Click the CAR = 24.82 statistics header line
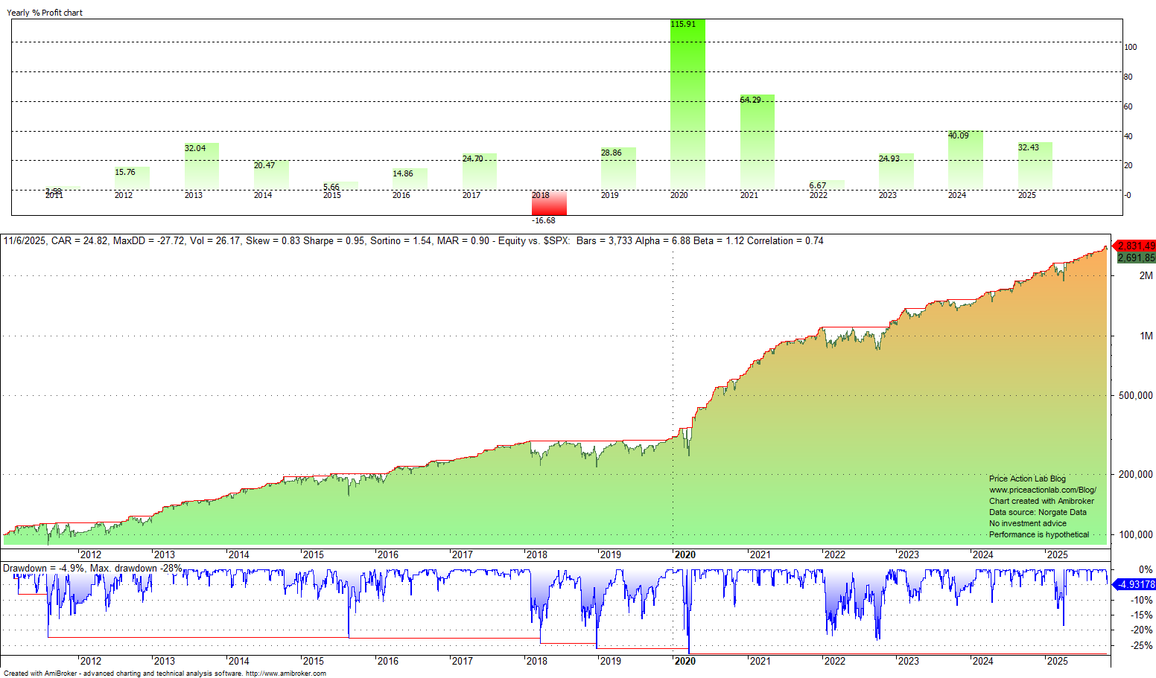 tap(413, 240)
